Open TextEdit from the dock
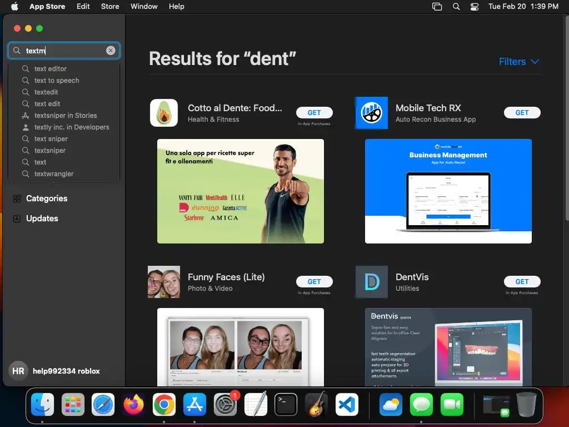Viewport: 569px width, 427px height. (256, 405)
